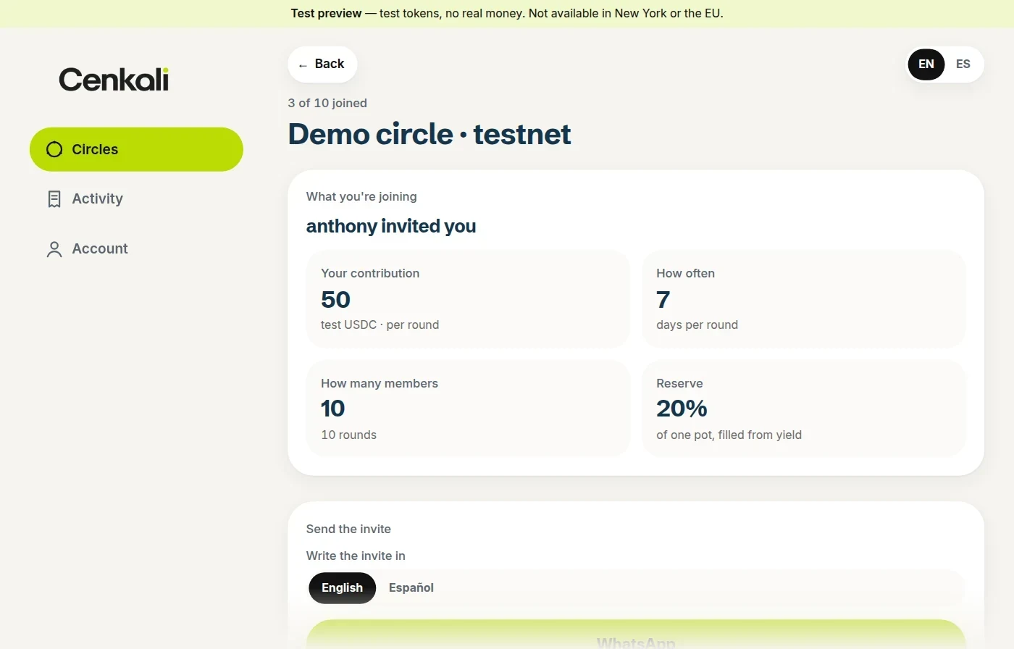Write the invite in English
This screenshot has width=1014, height=649.
pos(343,588)
